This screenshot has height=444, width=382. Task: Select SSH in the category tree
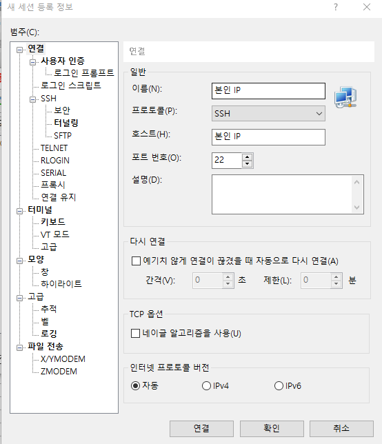(48, 99)
